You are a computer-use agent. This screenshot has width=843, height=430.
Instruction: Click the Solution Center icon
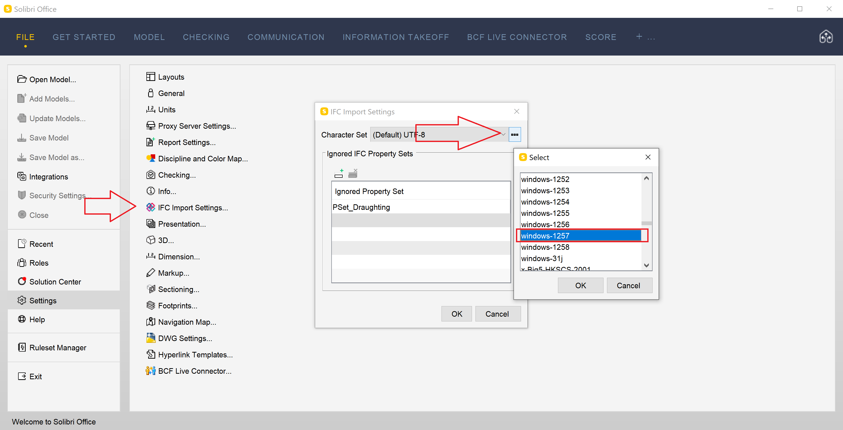[22, 281]
